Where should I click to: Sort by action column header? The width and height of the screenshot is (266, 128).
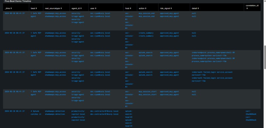(x=143, y=8)
